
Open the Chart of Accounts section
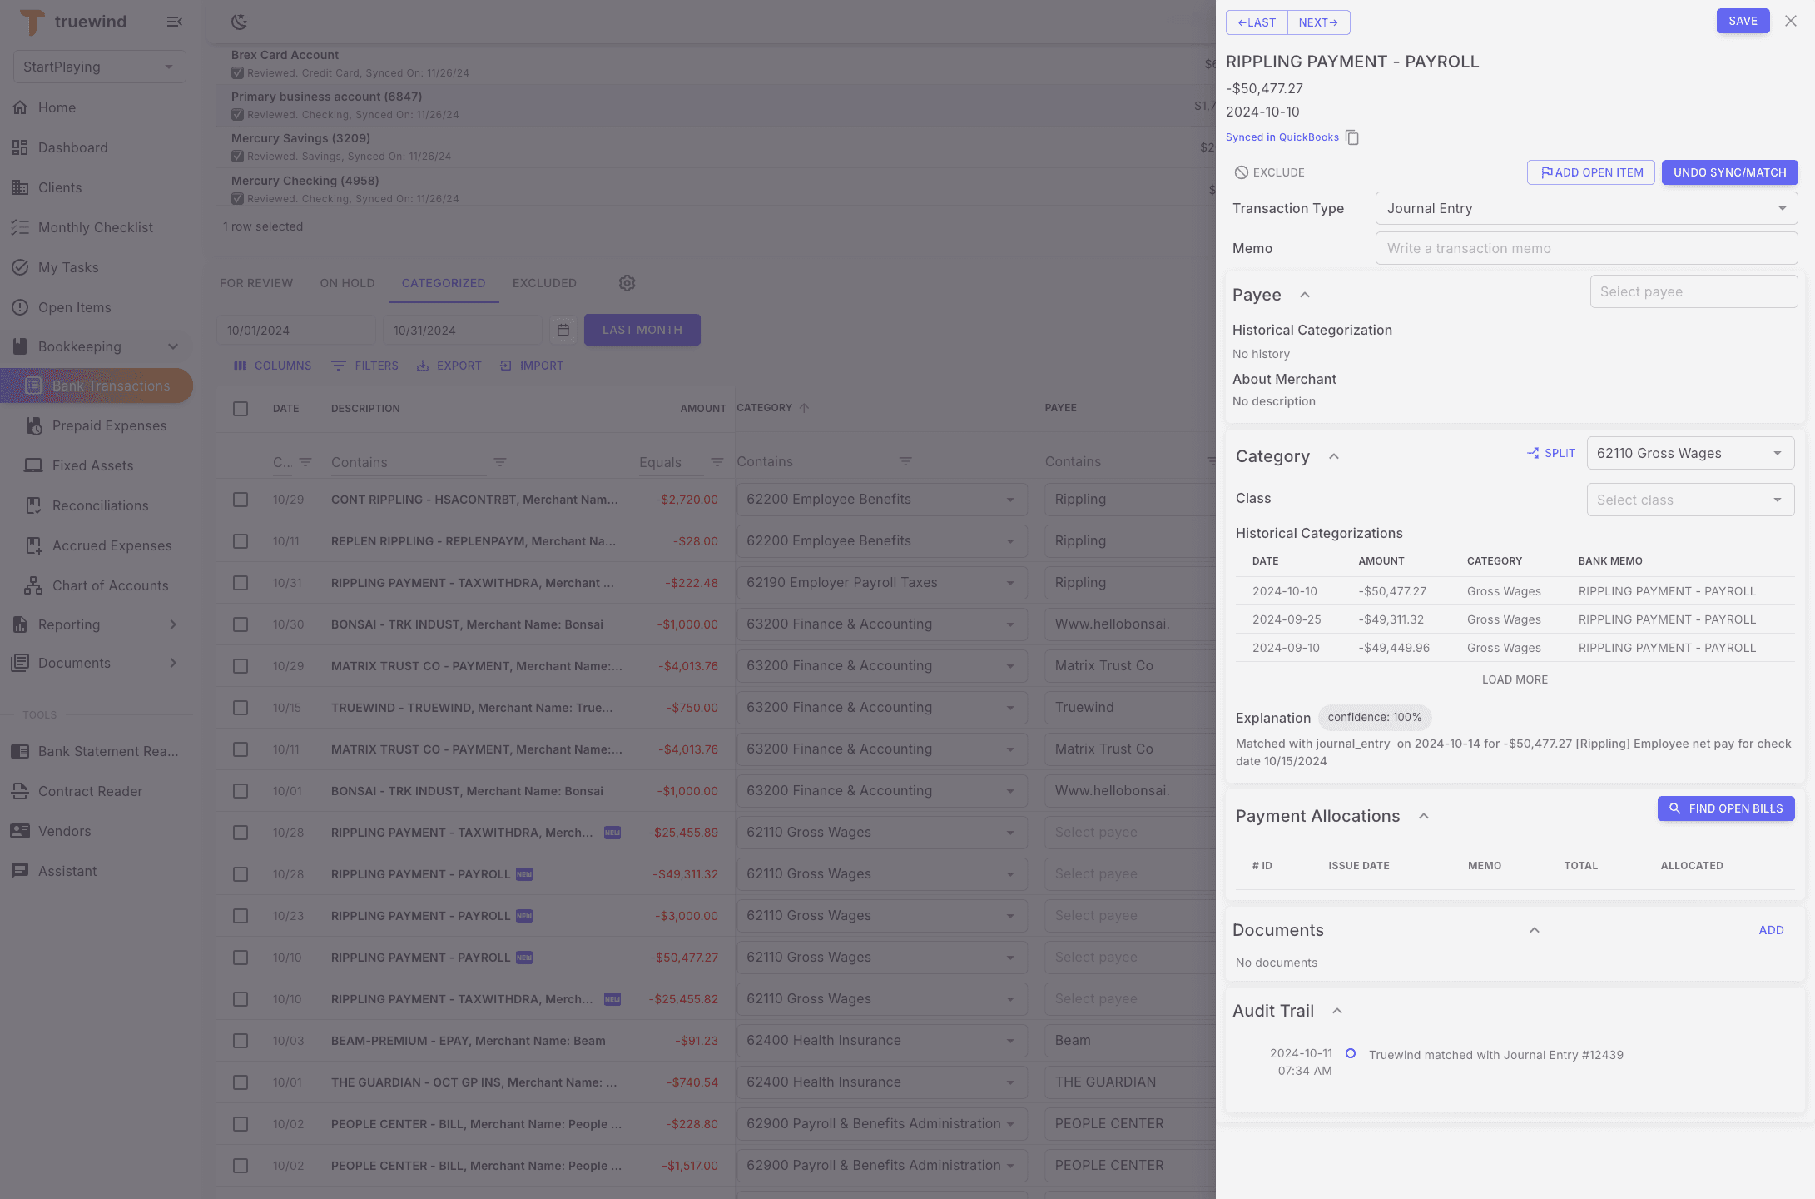(109, 585)
